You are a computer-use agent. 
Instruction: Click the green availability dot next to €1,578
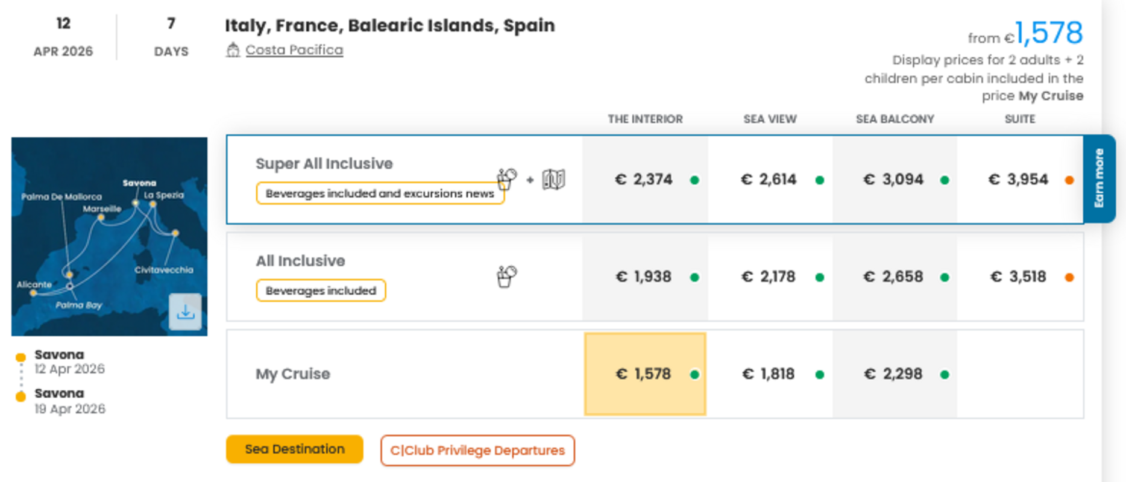(x=696, y=374)
